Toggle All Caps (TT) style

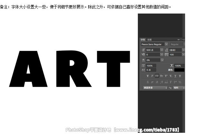[157, 76]
